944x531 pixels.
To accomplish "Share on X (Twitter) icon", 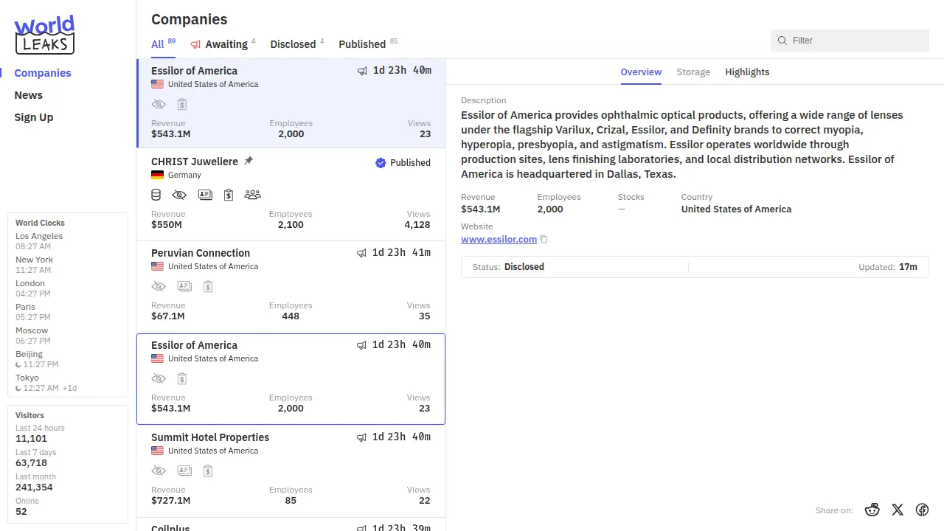I will 898,510.
